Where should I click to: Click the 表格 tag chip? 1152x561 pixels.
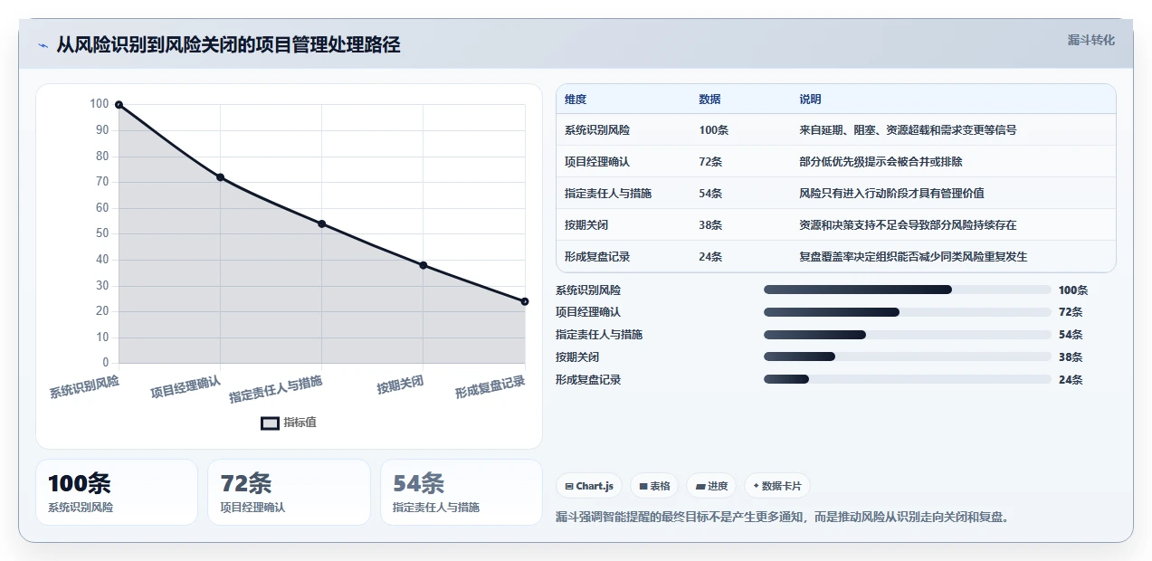click(654, 486)
